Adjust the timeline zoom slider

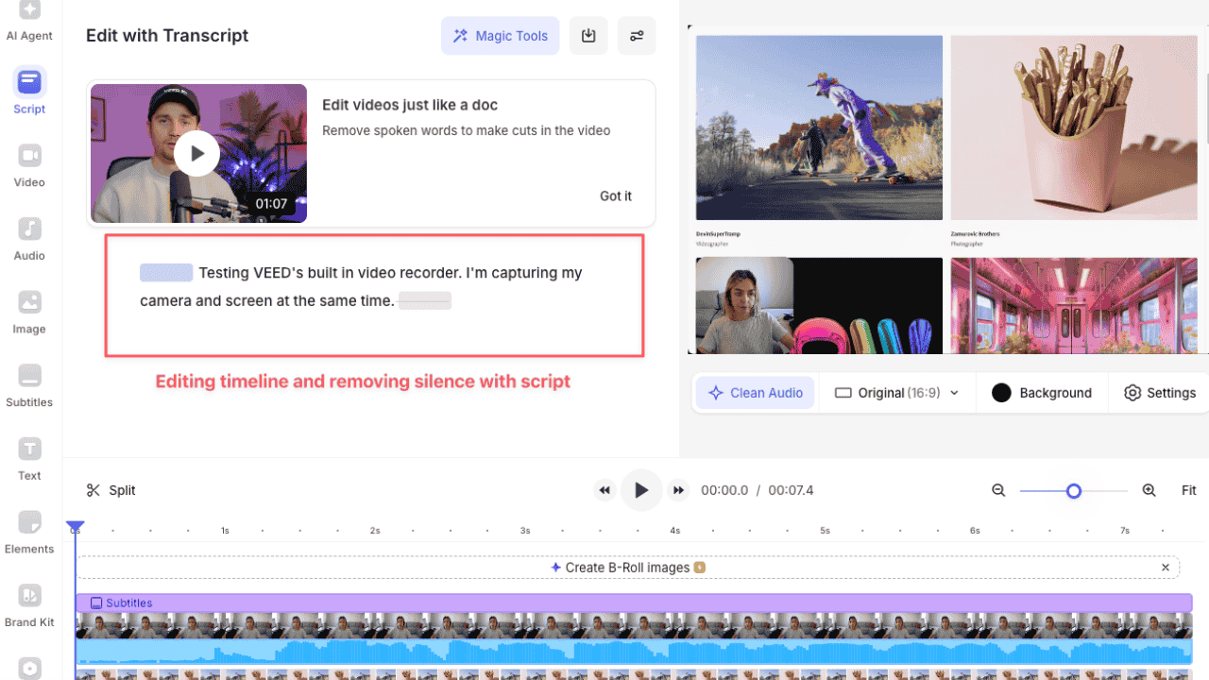click(1073, 490)
